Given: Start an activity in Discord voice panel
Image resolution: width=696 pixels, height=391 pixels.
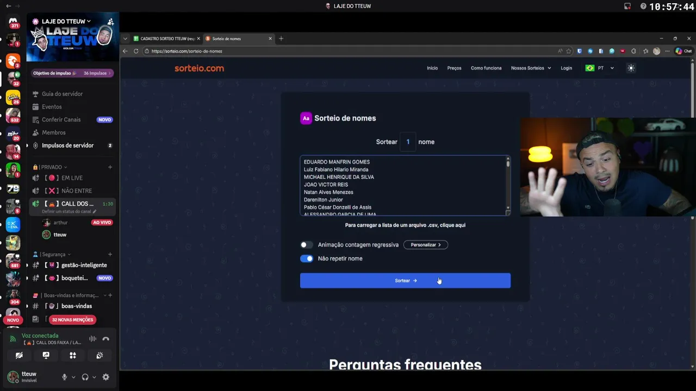Looking at the screenshot, I should [x=72, y=355].
